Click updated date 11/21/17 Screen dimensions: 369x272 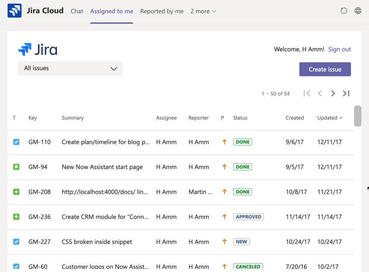pos(330,192)
